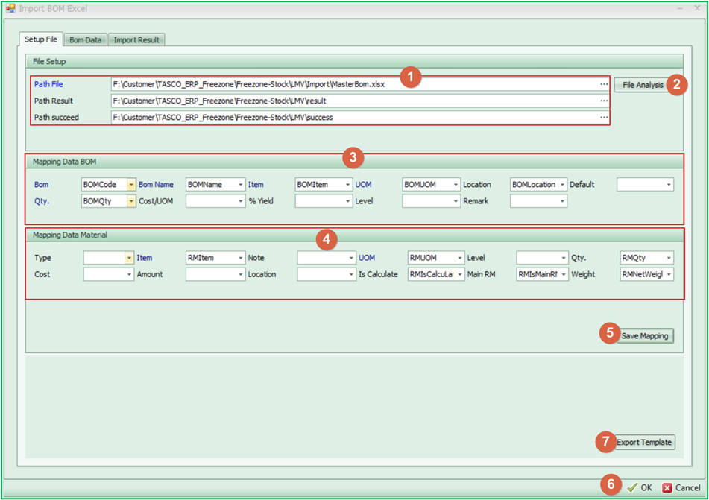
Task: Open the Import Result tab
Action: pos(136,39)
